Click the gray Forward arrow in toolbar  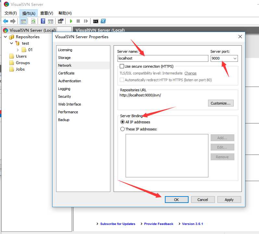pyautogui.click(x=13, y=21)
